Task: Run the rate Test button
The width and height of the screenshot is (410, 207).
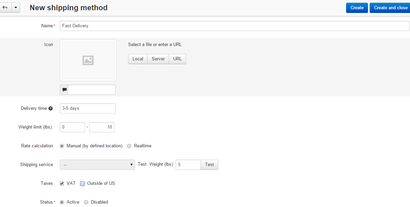Action: click(209, 164)
